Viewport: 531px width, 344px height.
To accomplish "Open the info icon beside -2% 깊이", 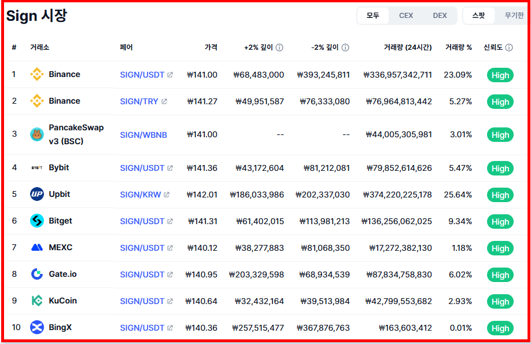I will click(345, 47).
